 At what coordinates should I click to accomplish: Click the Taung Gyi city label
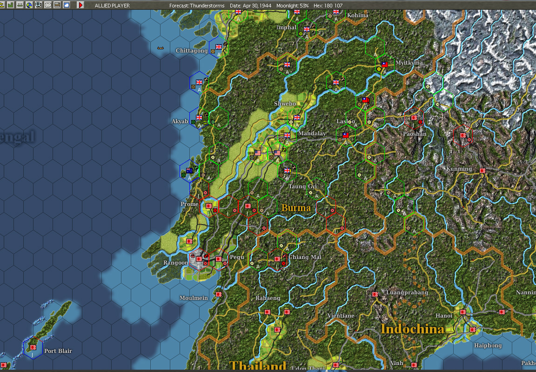tap(302, 186)
